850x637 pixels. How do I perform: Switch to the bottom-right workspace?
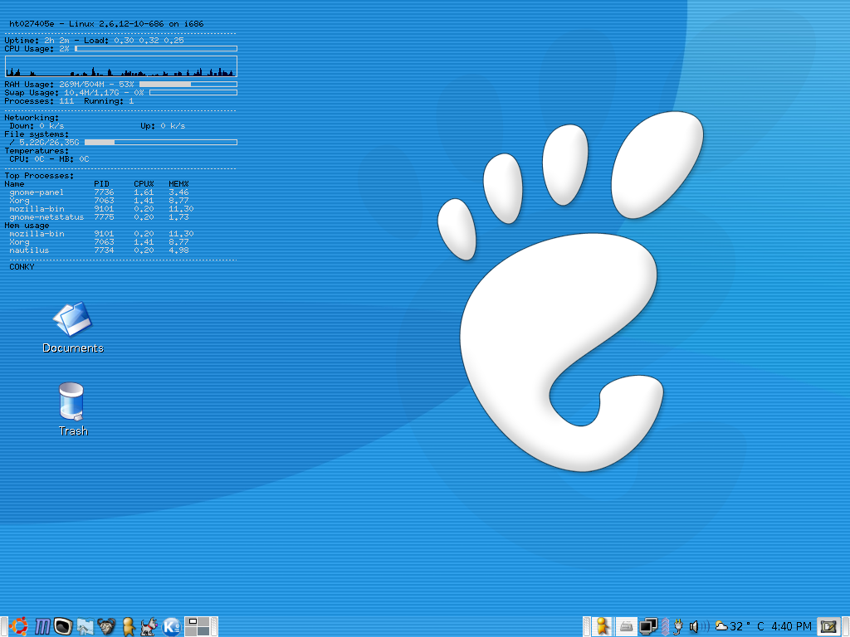click(x=204, y=631)
